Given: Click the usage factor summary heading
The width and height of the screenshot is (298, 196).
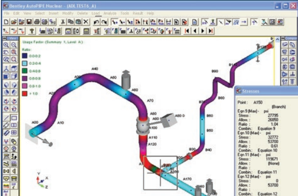Looking at the screenshot, I should [x=53, y=42].
